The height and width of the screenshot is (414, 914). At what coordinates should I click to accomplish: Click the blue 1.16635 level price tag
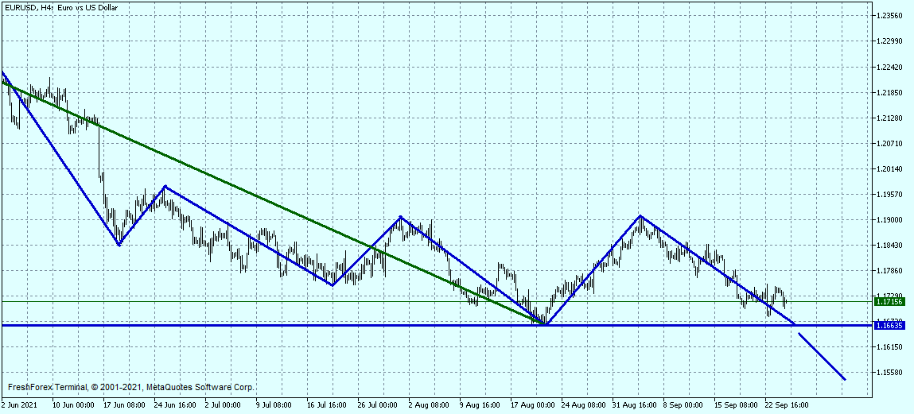(x=889, y=326)
